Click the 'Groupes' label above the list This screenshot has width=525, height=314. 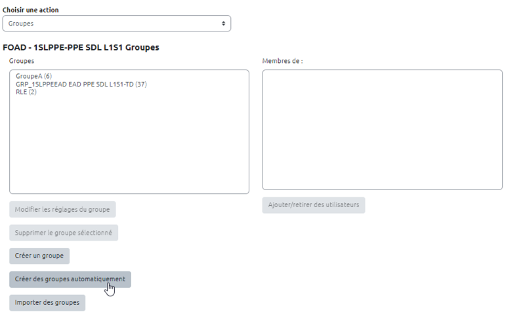point(22,61)
